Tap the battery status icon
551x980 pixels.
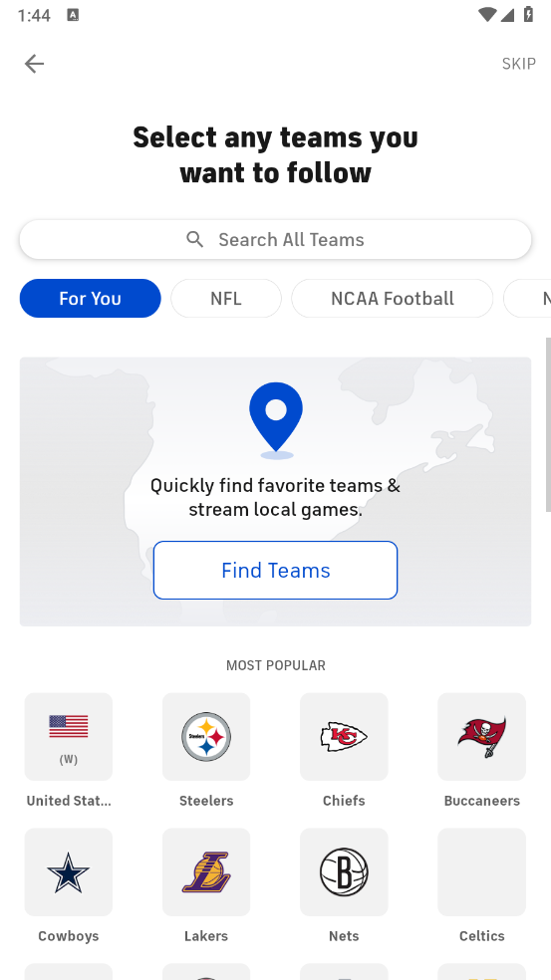tap(528, 14)
